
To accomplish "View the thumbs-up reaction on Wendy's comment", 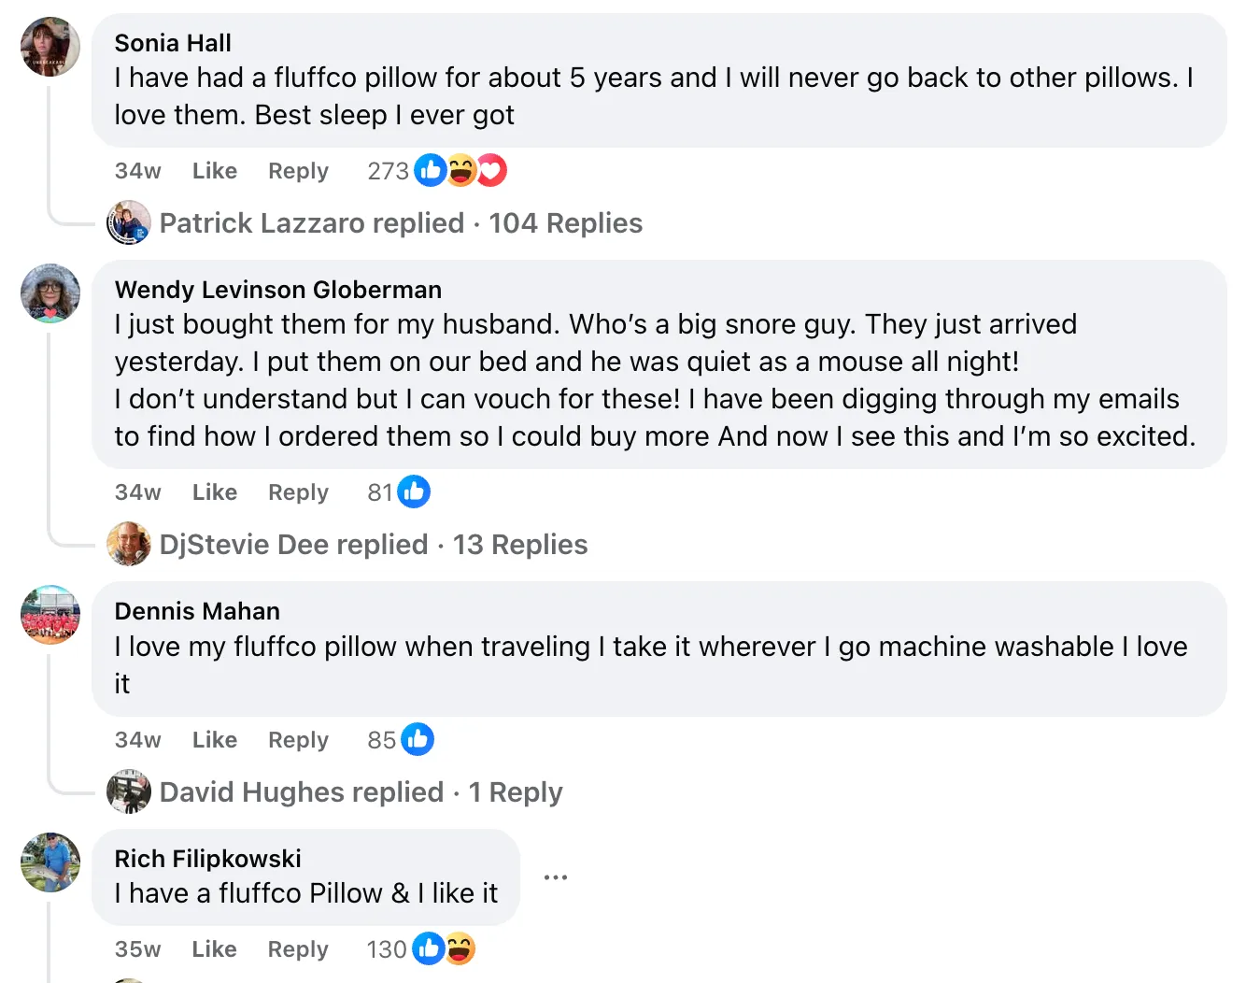I will click(x=414, y=491).
